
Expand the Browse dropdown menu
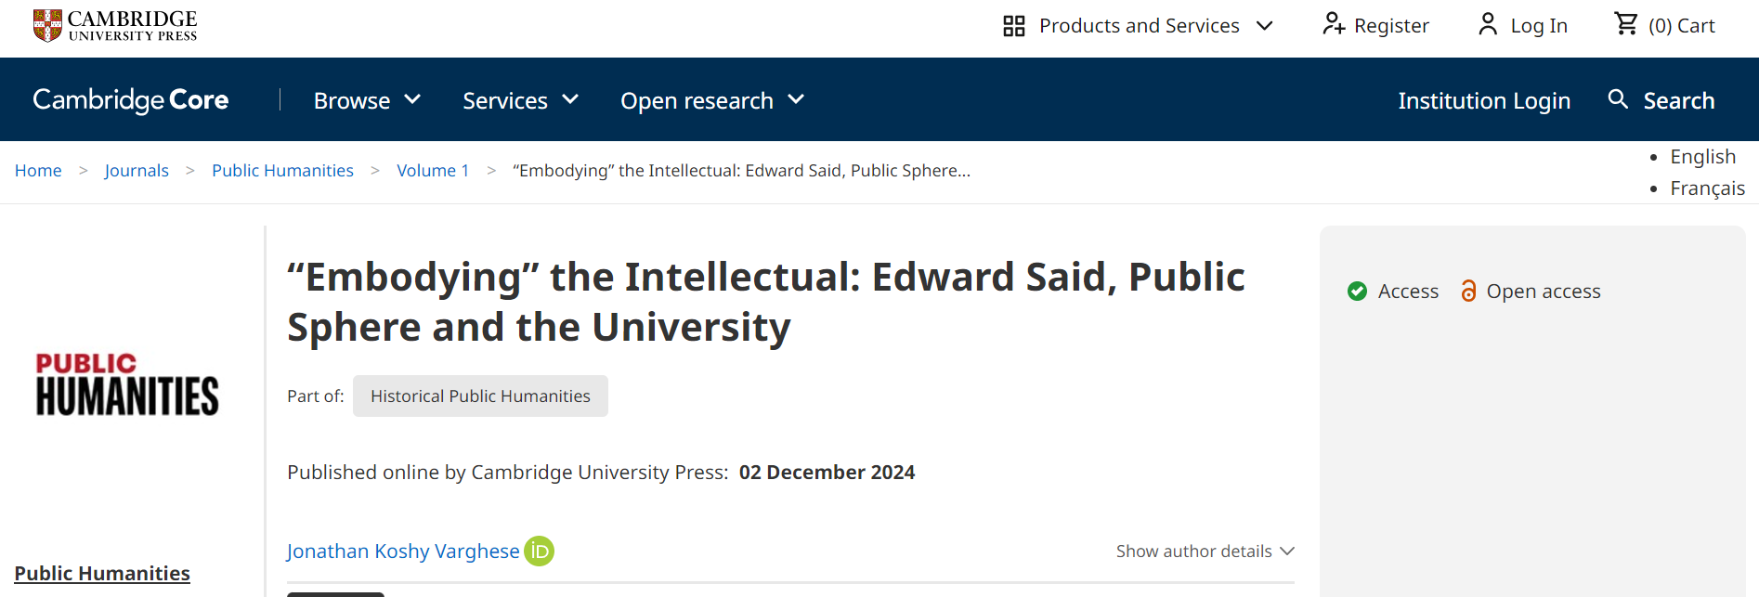(x=367, y=100)
